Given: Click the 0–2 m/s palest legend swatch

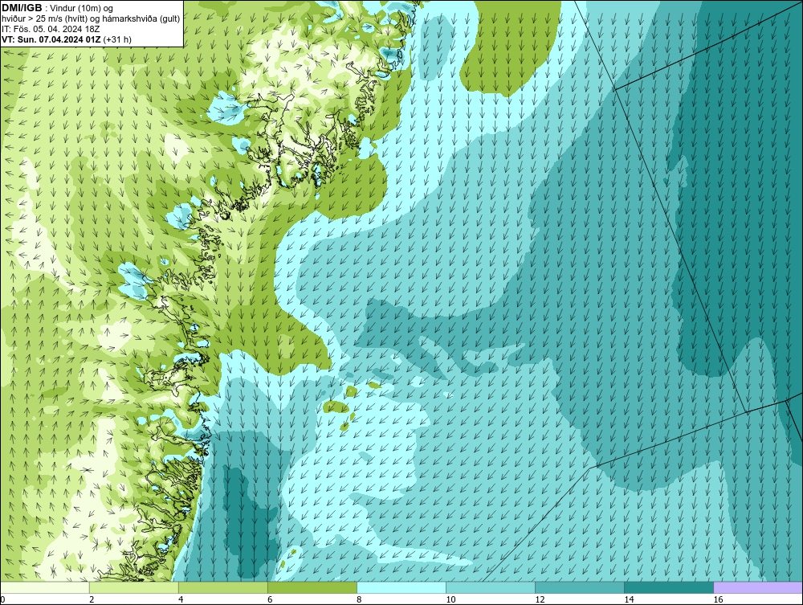Looking at the screenshot, I should click(x=45, y=587).
